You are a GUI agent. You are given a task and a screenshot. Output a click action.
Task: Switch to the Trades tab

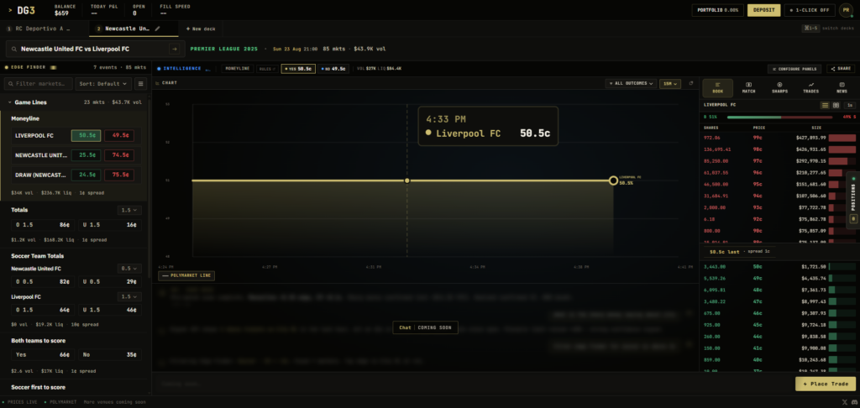tap(810, 88)
